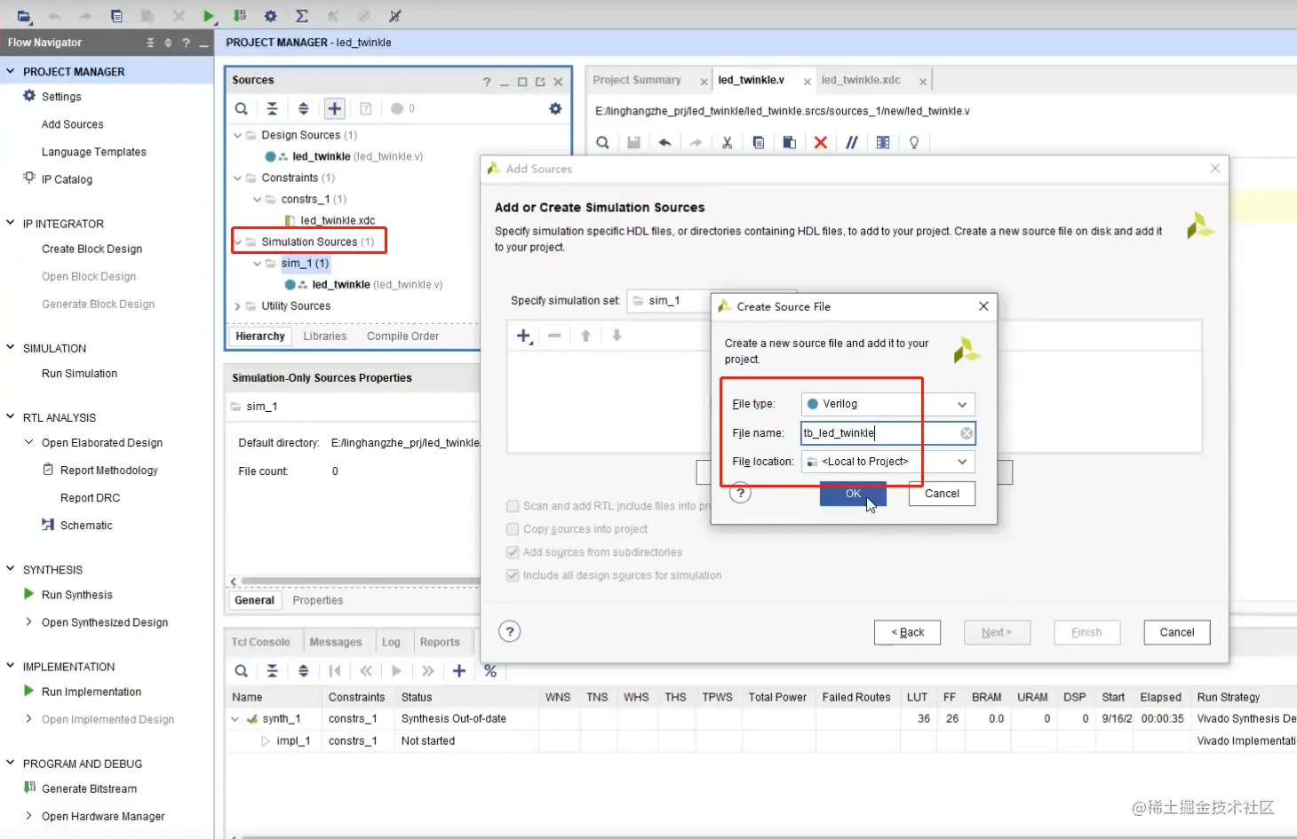Collapse the Design Sources tree node
1297x839 pixels.
(x=237, y=135)
